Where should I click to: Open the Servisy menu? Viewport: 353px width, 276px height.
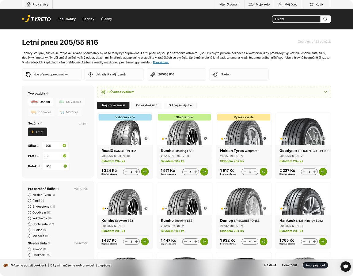pos(88,19)
